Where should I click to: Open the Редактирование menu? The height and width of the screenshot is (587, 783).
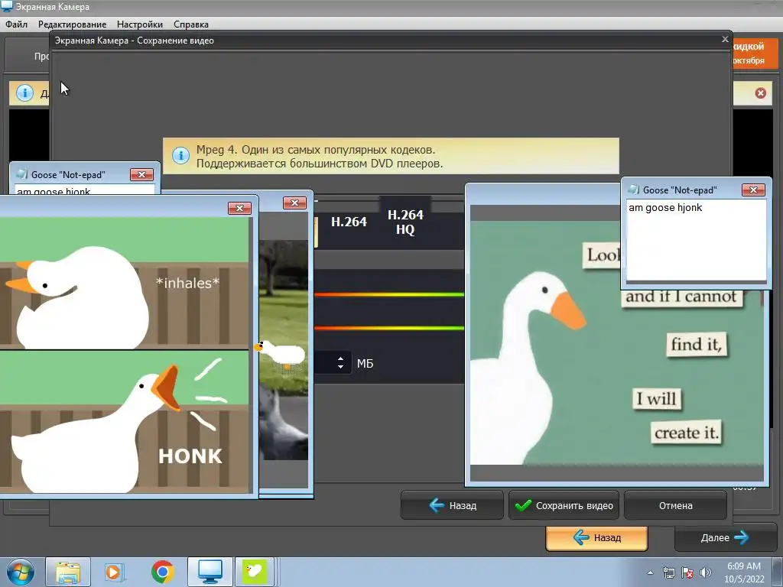73,24
